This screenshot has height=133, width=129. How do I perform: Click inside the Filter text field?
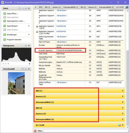coord(86,131)
